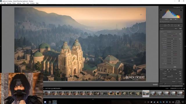
Task: Open the File menu
Action: [1, 3]
